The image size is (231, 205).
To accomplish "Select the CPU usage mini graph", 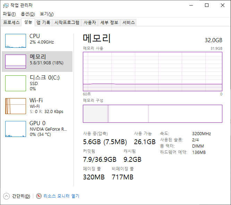I will coord(16,41).
